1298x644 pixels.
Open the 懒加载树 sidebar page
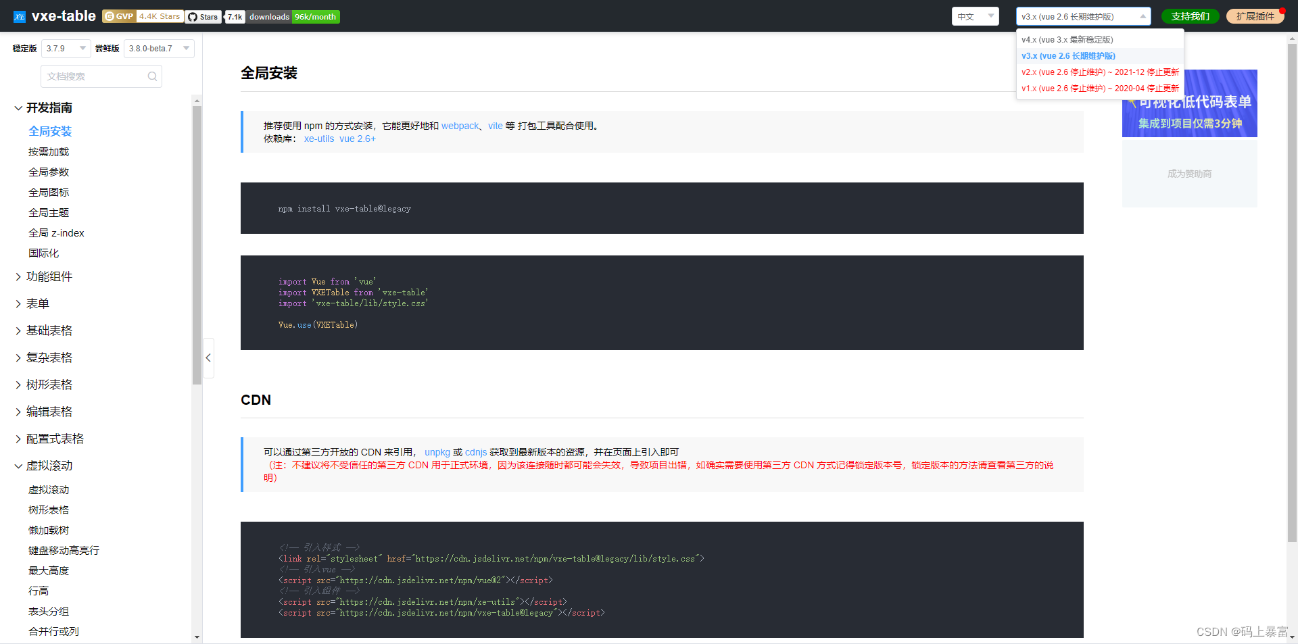tap(49, 530)
